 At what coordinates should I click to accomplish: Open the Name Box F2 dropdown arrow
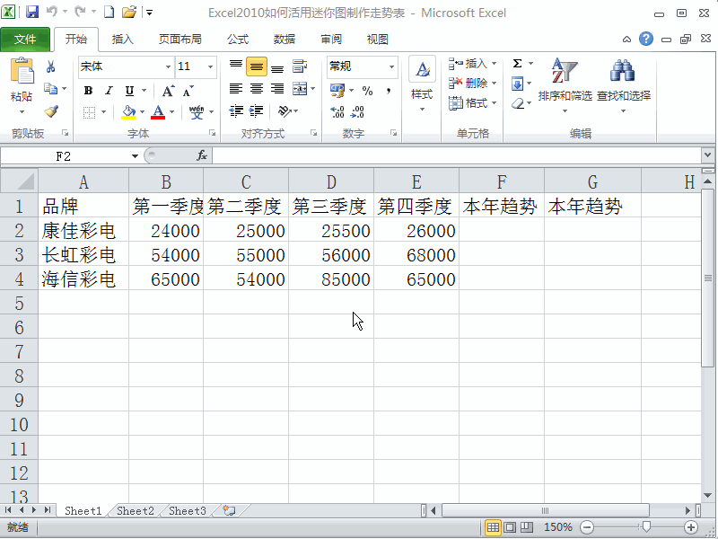(x=135, y=156)
